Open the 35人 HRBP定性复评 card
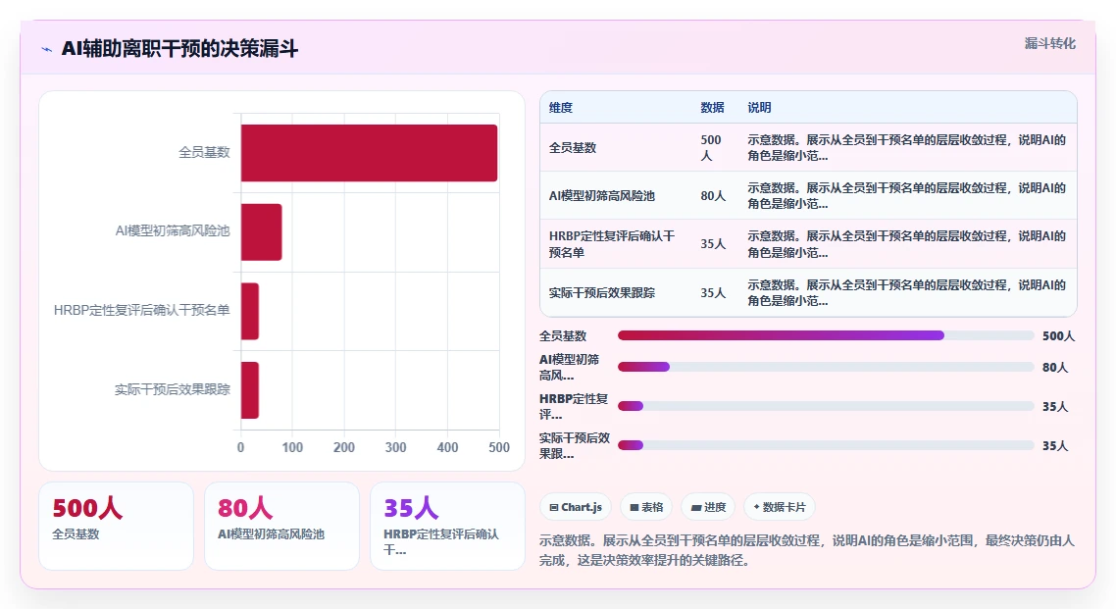 448,526
